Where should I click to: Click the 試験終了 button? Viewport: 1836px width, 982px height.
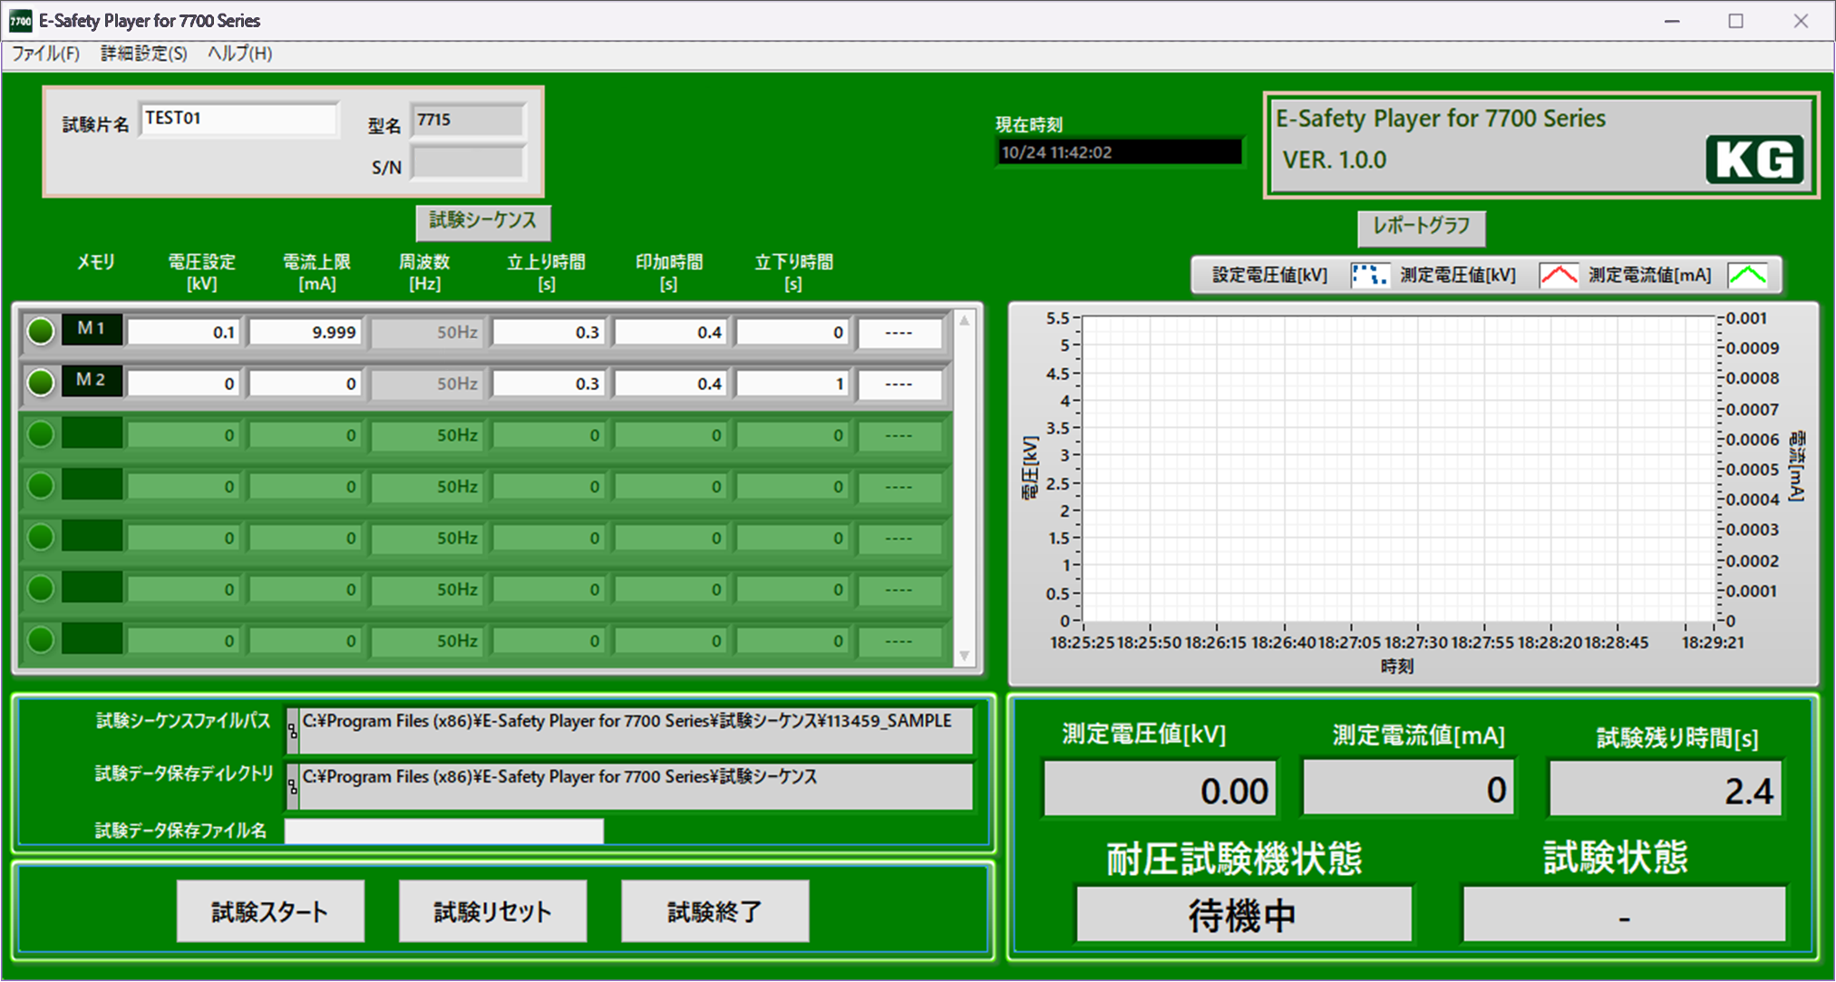(x=714, y=911)
